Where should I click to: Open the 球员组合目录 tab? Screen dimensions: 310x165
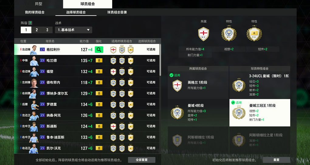[117, 12]
